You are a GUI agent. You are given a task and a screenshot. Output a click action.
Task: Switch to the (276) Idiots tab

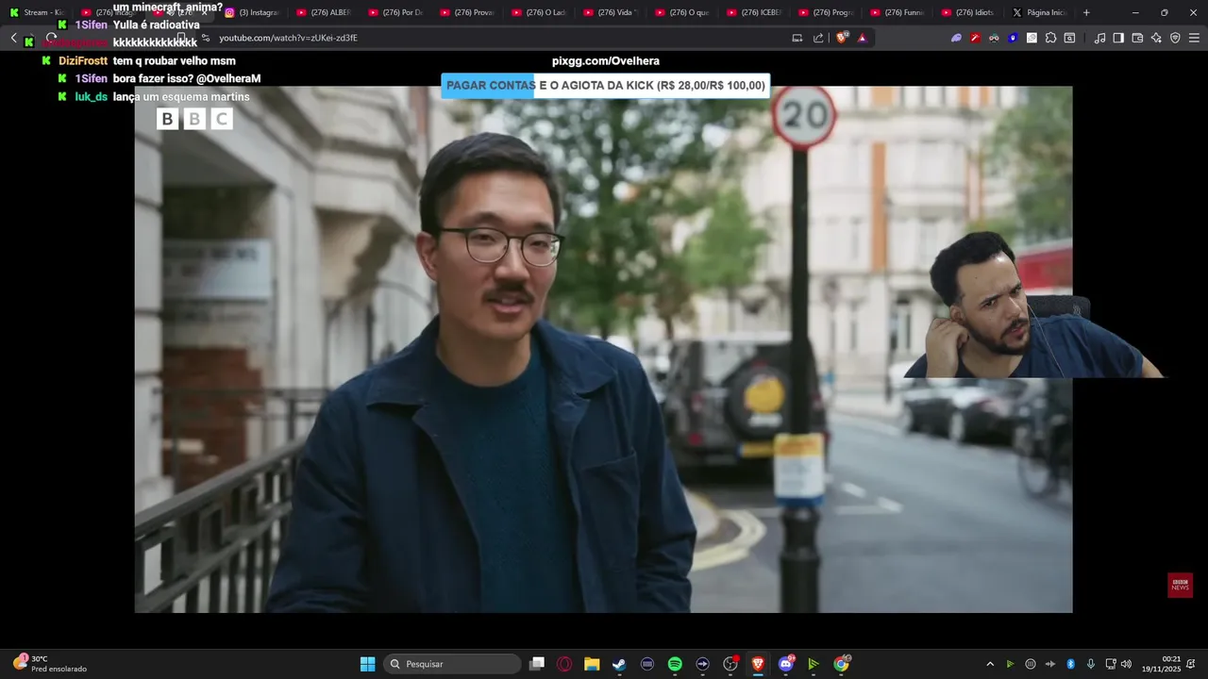[x=968, y=12]
